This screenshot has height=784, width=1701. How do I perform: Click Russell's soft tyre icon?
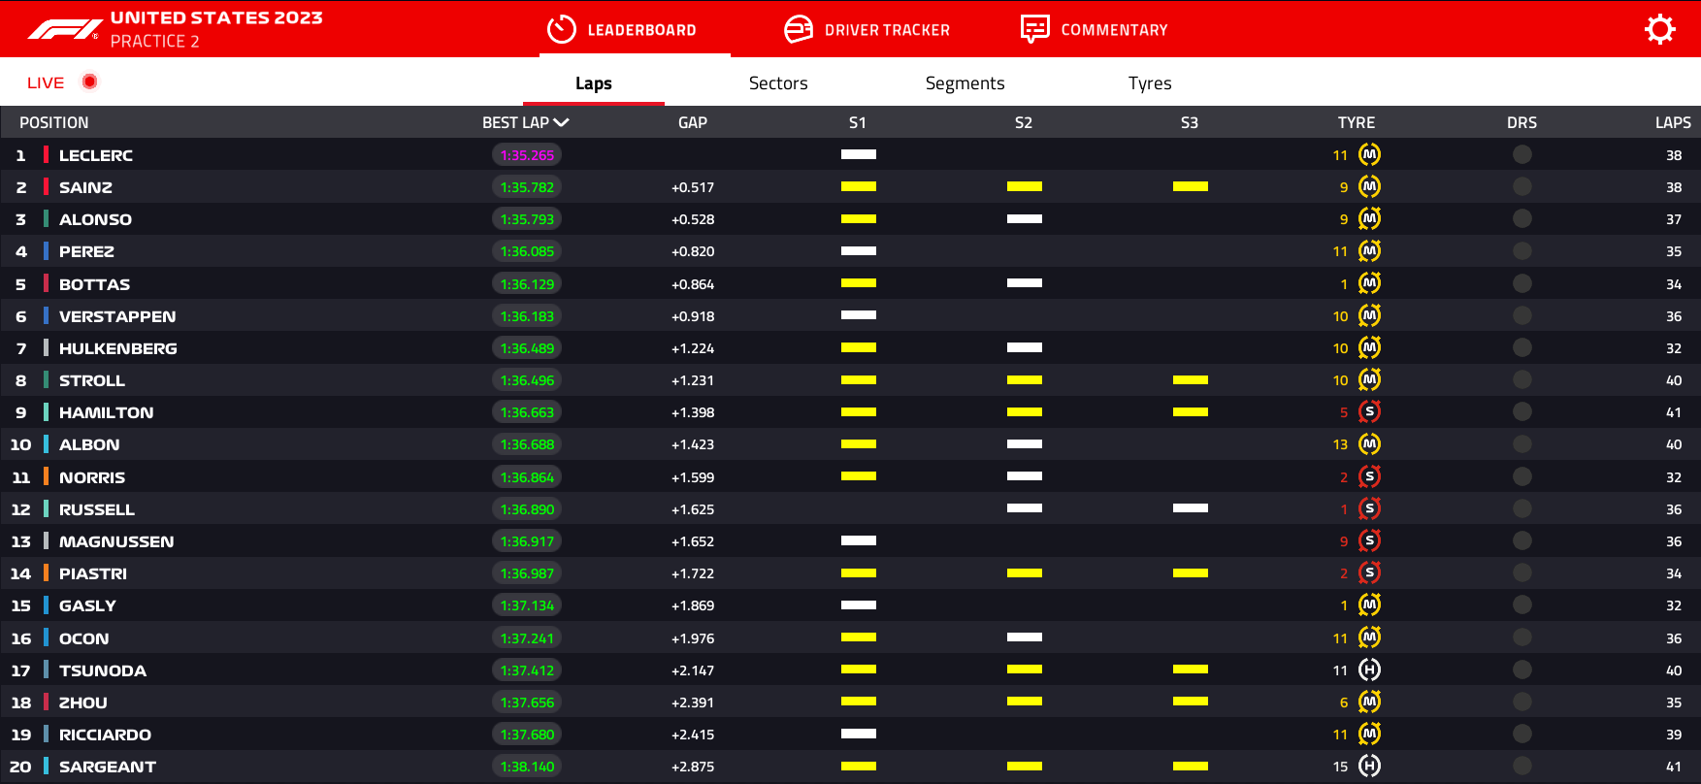(1369, 508)
